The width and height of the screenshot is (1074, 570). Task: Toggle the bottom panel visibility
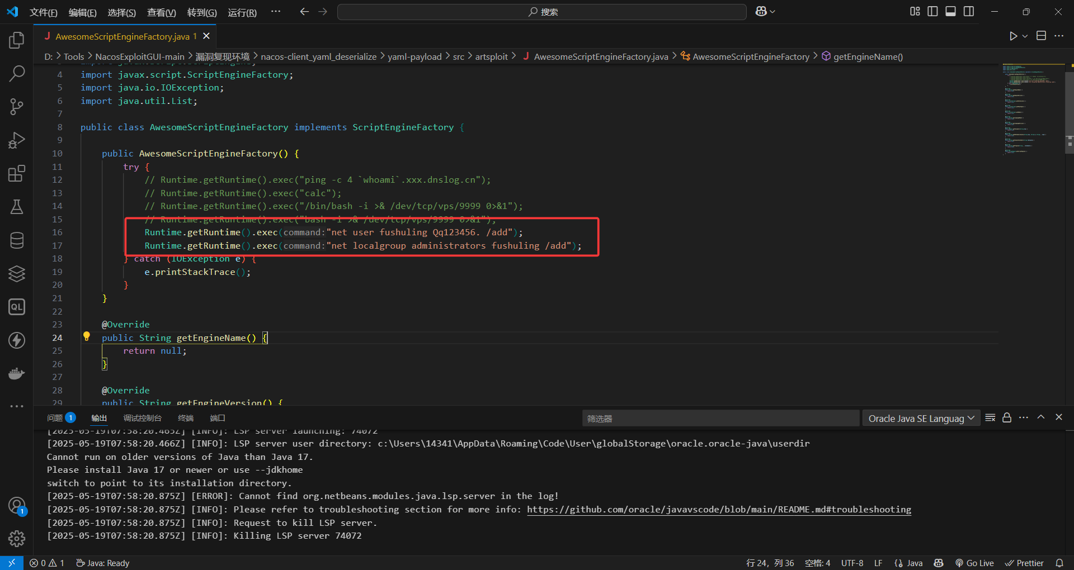950,12
